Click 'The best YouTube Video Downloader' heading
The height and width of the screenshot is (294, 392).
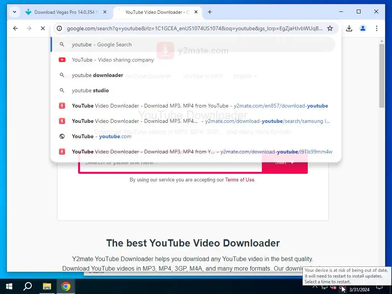[193, 243]
